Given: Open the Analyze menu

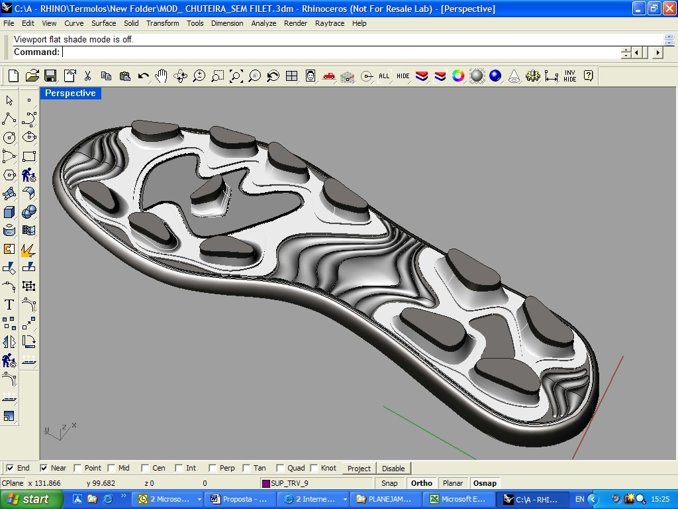Looking at the screenshot, I should 264,23.
